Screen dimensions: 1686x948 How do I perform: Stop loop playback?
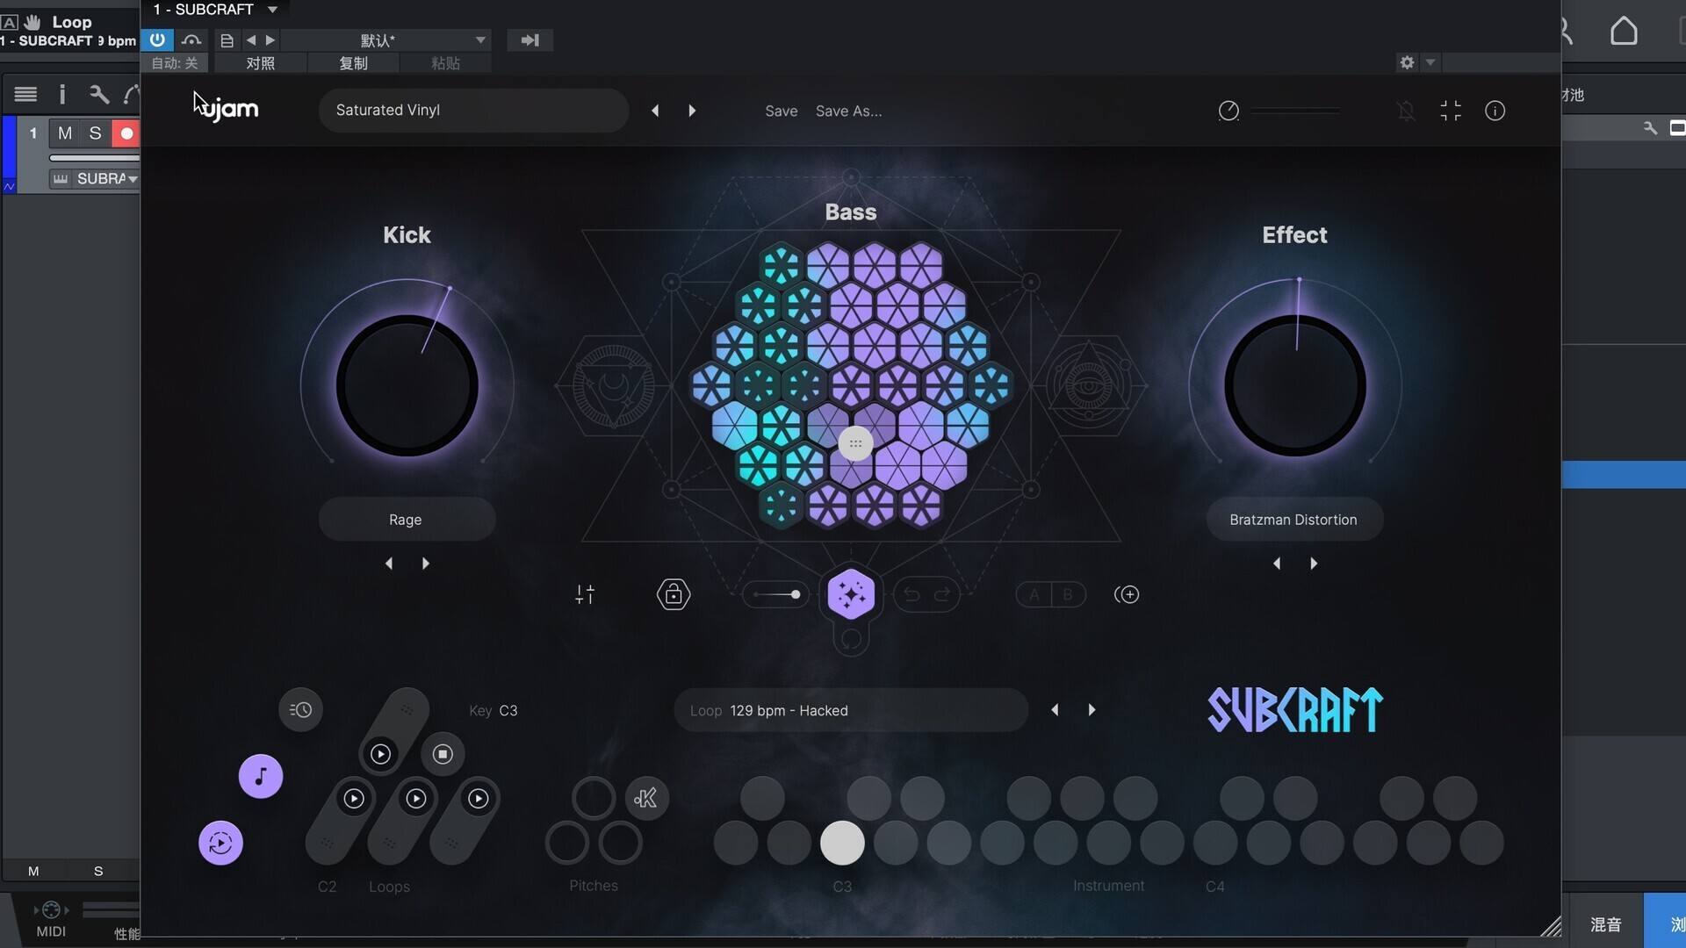[443, 754]
